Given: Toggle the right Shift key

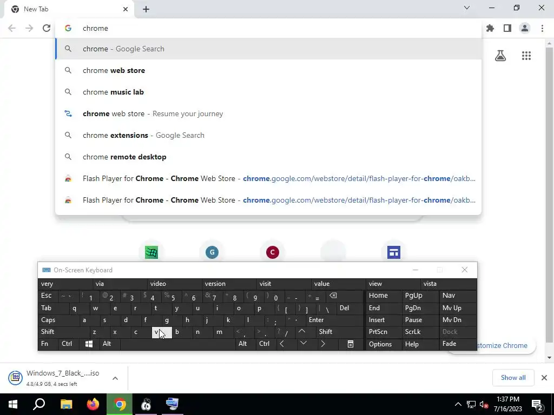Looking at the screenshot, I should coord(340,332).
